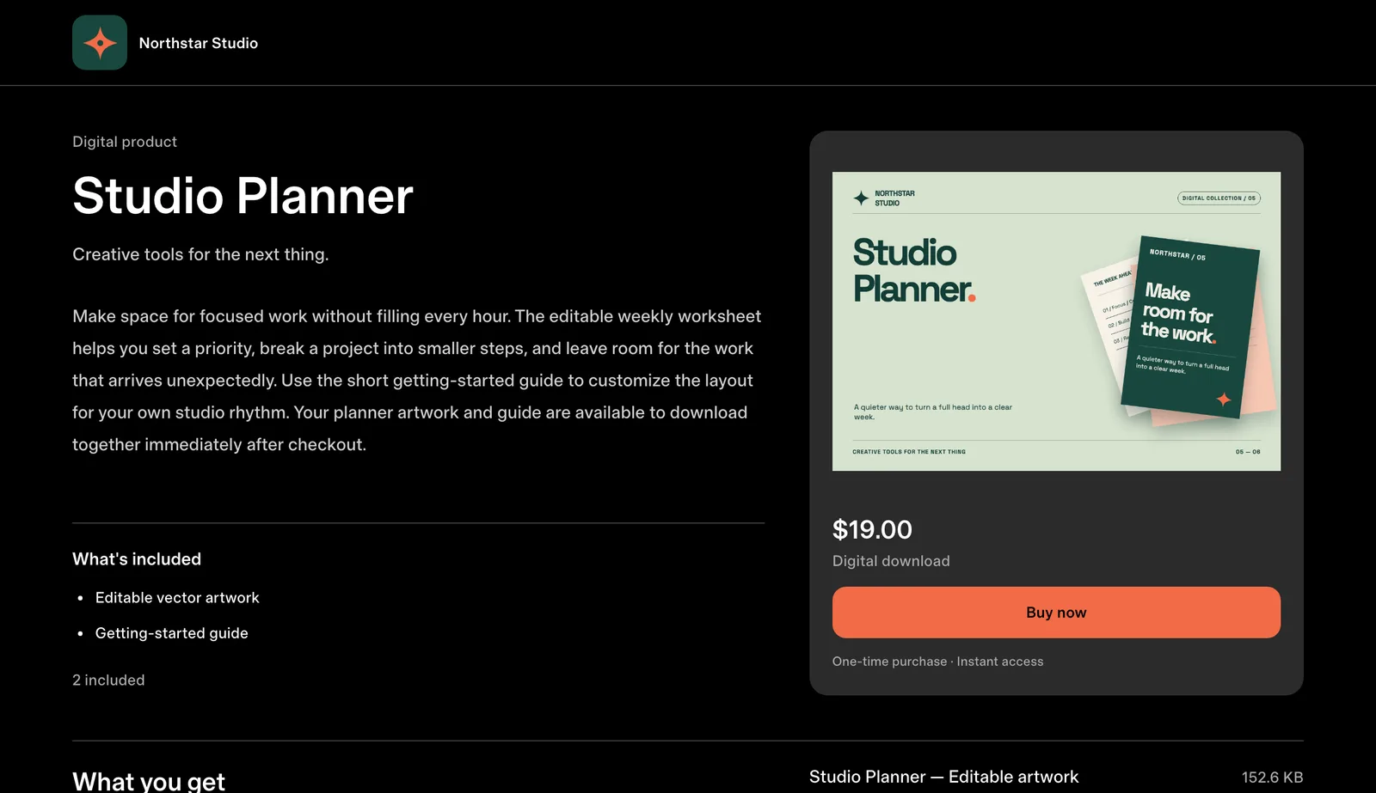
Task: Click the Creative tools for the next thing tagline
Action: point(200,254)
